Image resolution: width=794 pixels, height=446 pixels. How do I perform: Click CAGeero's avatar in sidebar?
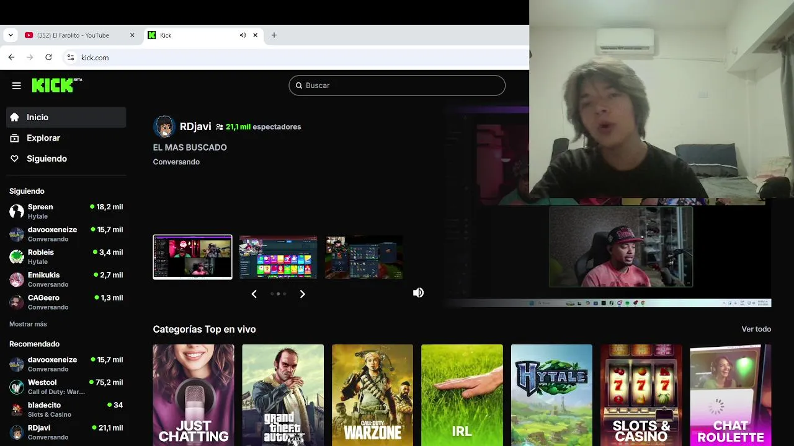click(17, 302)
